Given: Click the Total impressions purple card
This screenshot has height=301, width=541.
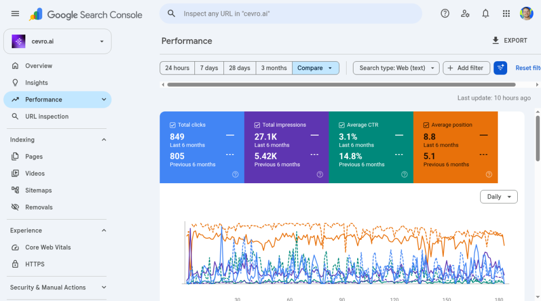Looking at the screenshot, I should (286, 147).
